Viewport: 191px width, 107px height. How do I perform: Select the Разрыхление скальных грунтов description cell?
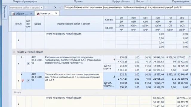[74, 64]
